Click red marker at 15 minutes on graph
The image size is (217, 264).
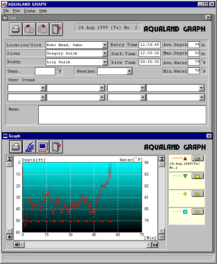click(47, 221)
